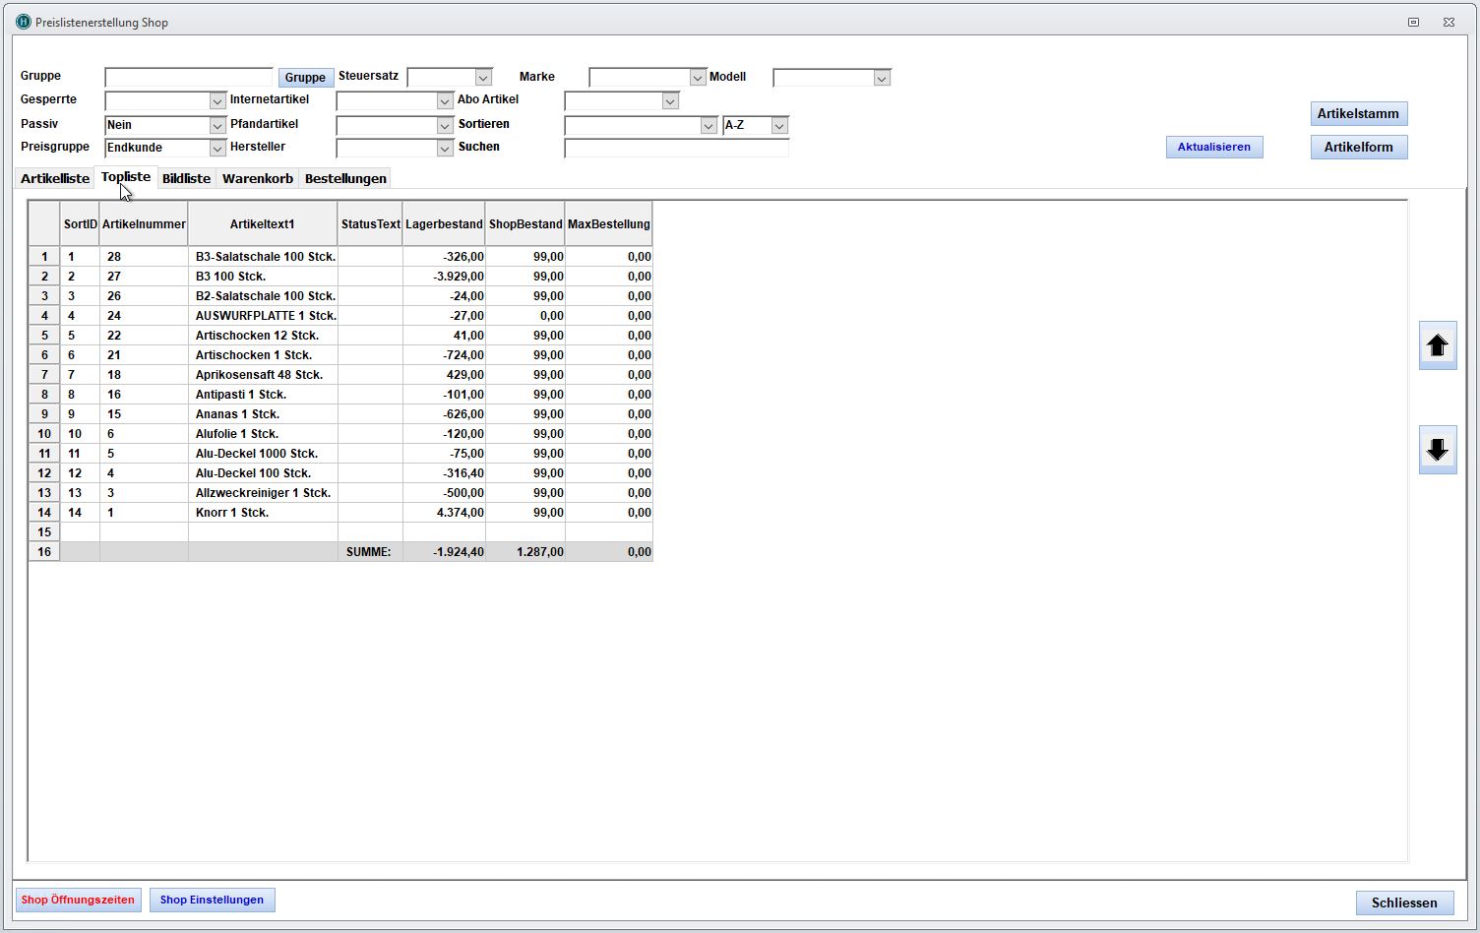Switch to the Bestellungen tab
Viewport: 1480px width, 933px height.
tap(345, 178)
